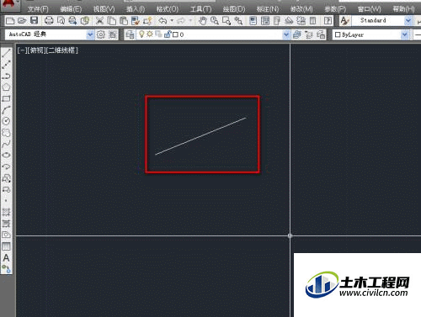The image size is (421, 317).
Task: Click the Workspace Settings gear icon
Action: [x=101, y=34]
